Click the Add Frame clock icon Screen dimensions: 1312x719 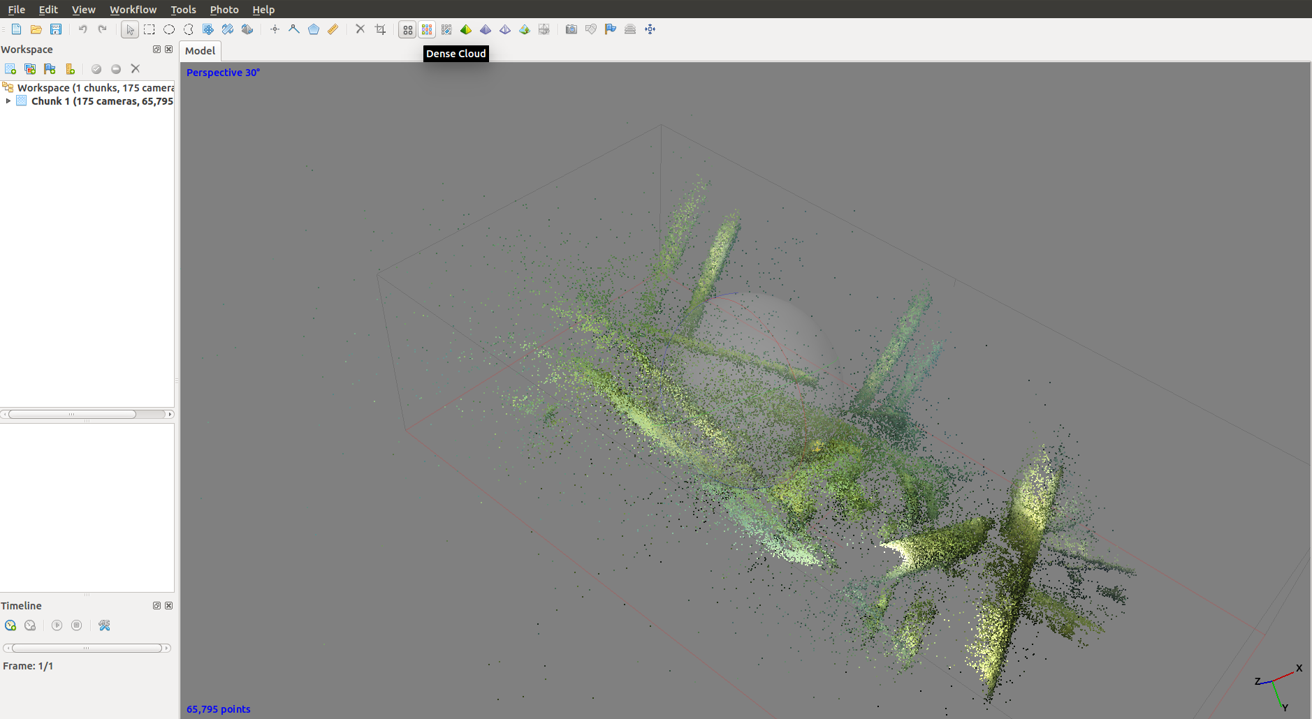10,625
